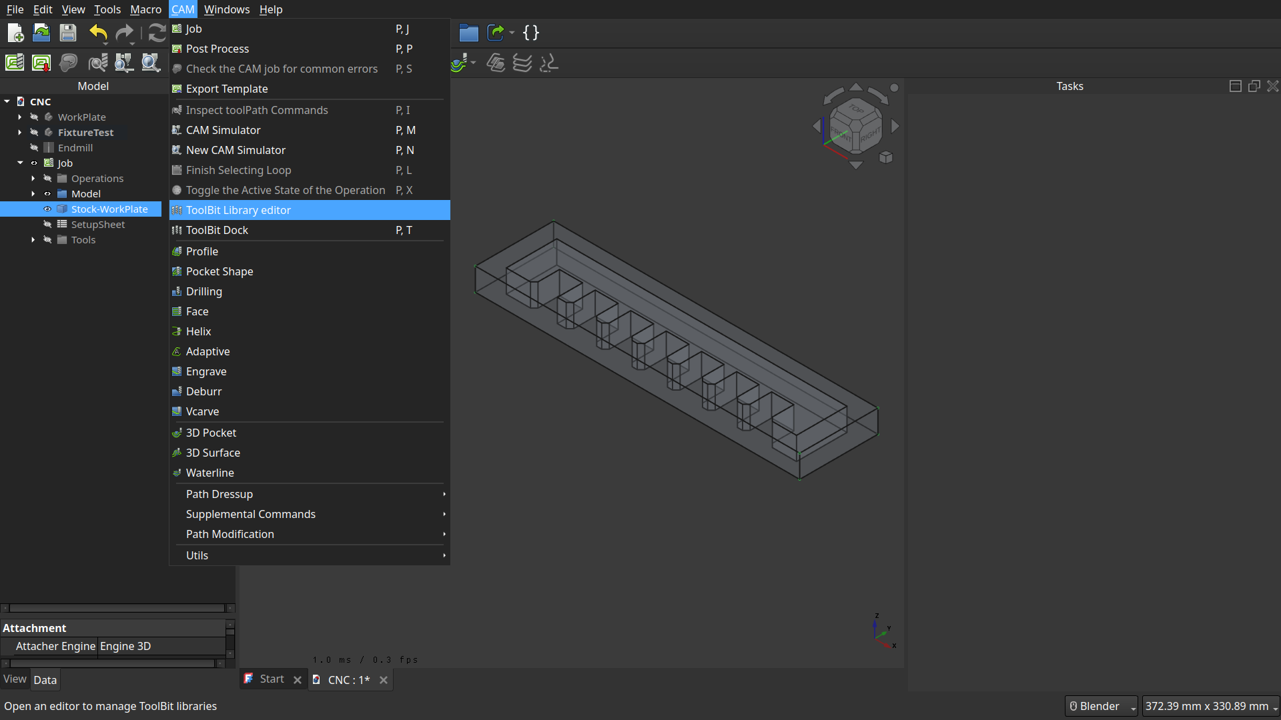Click the Inspect toolpath commands toolbar icon
Viewport: 1281px width, 720px height.
[98, 63]
